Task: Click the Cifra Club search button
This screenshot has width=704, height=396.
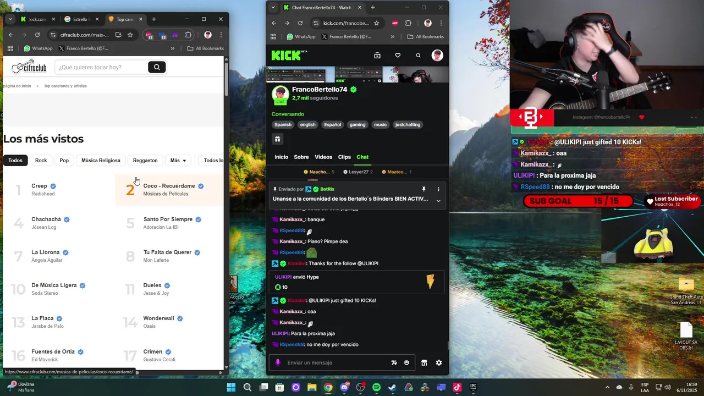Action: (x=157, y=67)
